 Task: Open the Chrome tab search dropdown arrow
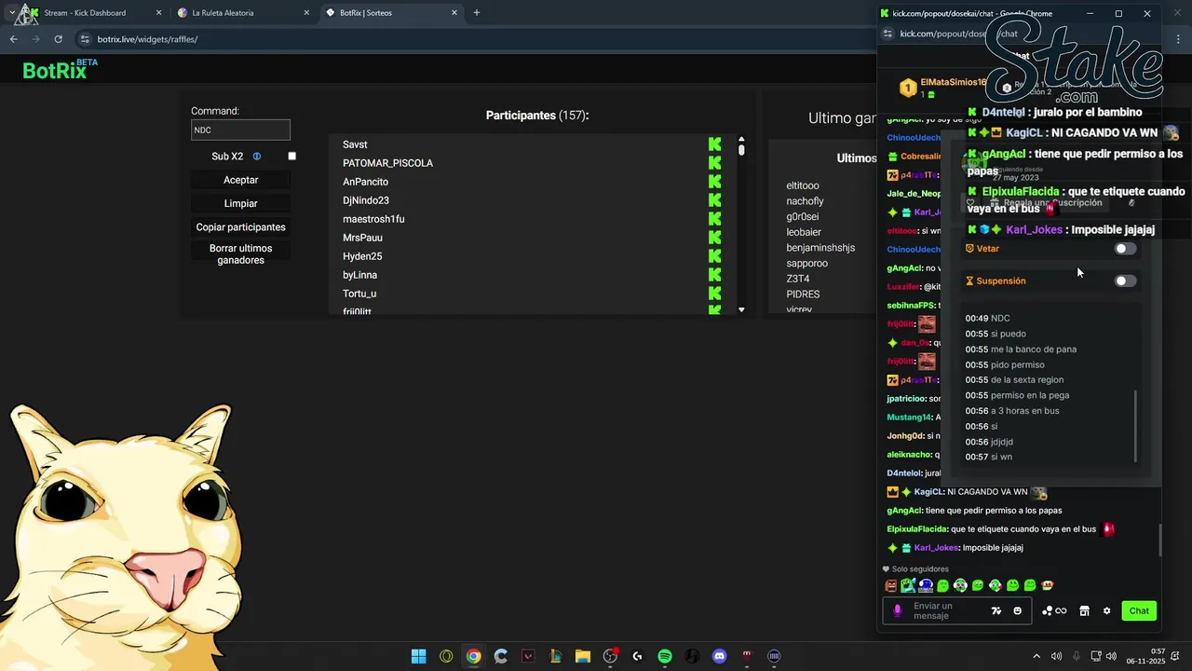pos(11,13)
